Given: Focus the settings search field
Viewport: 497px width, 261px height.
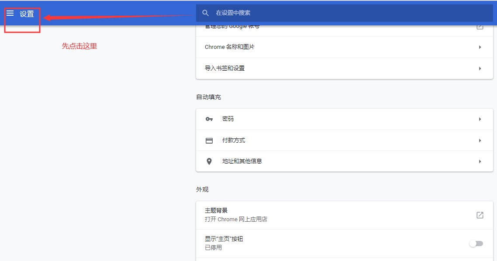Looking at the screenshot, I should coord(344,13).
